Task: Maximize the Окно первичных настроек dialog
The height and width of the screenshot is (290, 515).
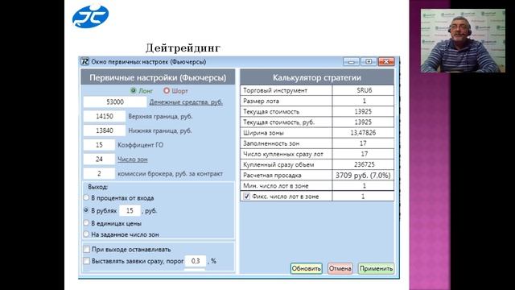Action: (369, 61)
